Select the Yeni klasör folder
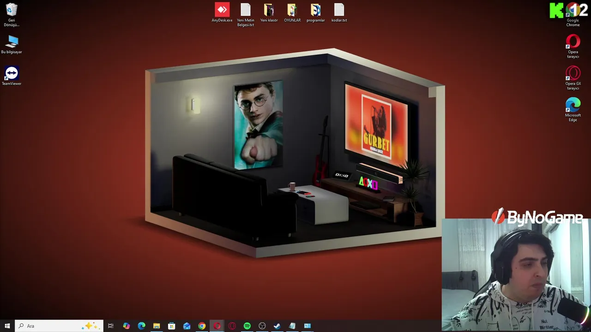Screen dimensions: 591x332 pos(269,12)
